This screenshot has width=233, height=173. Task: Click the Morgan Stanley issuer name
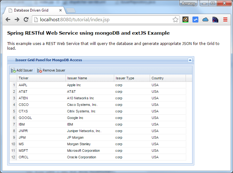79,144
